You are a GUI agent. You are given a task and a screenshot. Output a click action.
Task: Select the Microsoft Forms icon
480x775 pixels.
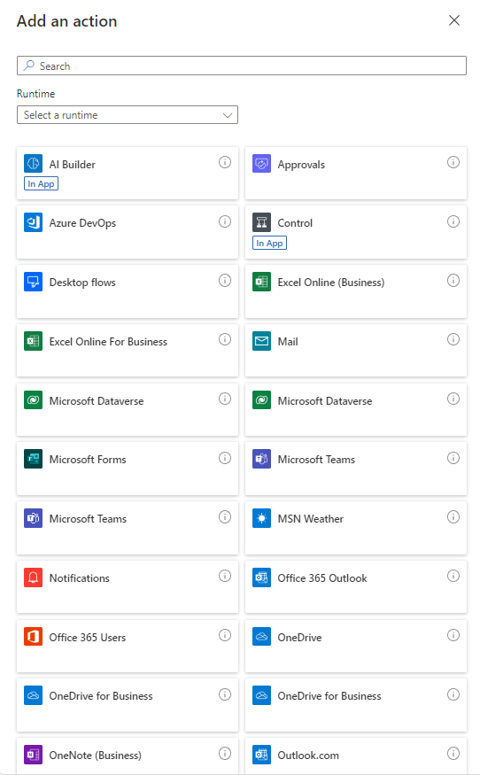pyautogui.click(x=33, y=459)
